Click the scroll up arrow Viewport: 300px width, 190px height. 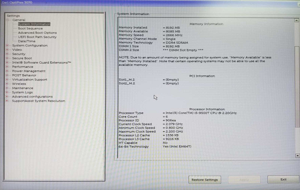click(297, 20)
